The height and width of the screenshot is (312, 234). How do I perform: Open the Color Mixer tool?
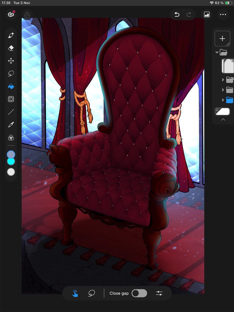tap(11, 138)
